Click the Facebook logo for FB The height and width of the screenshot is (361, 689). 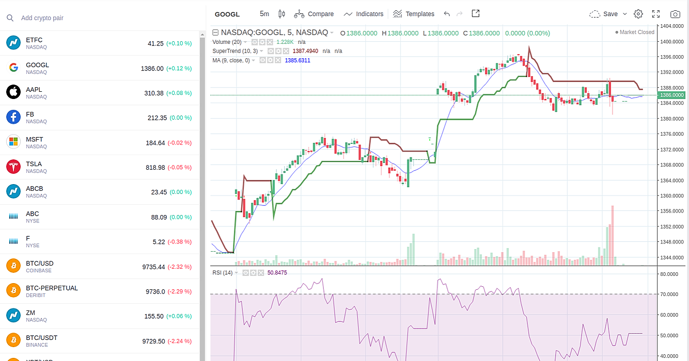[13, 117]
